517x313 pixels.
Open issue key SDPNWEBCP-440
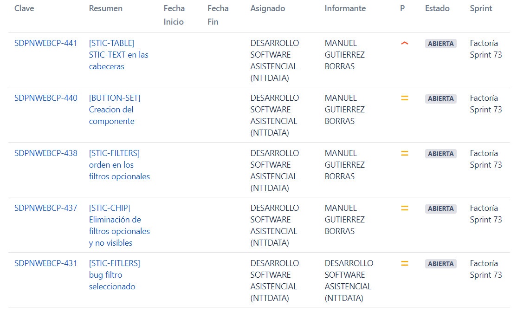[46, 98]
